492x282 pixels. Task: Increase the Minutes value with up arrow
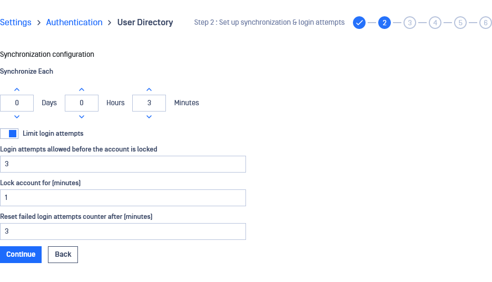(149, 89)
